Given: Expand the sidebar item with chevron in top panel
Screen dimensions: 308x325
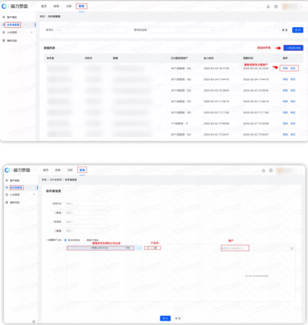Looking at the screenshot, I should point(18,33).
